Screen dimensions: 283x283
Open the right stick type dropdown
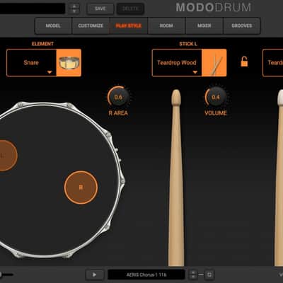click(x=273, y=63)
